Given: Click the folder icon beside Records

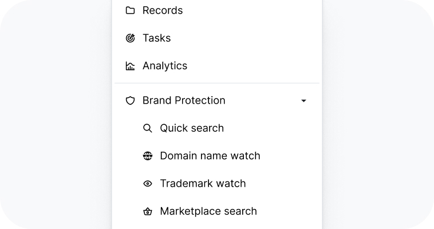Looking at the screenshot, I should [x=130, y=10].
